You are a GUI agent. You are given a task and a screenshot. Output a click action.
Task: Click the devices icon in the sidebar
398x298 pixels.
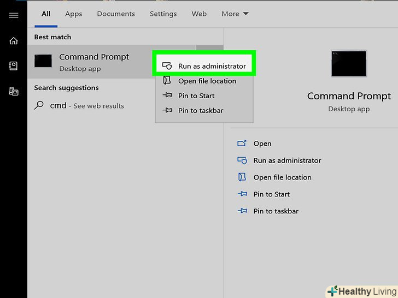14,91
